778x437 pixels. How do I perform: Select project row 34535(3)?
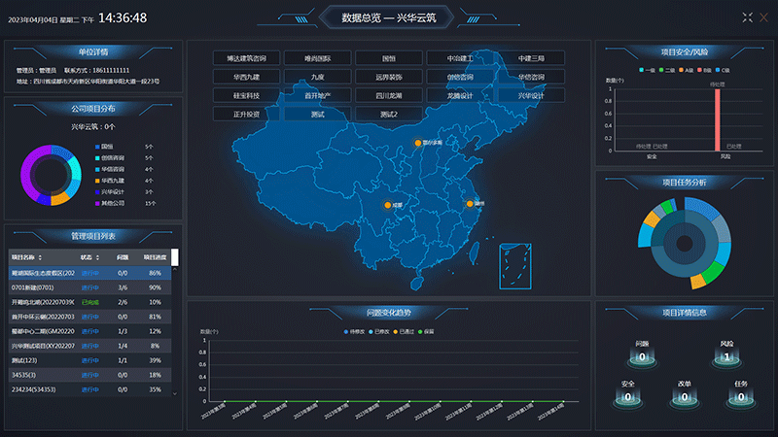(89, 375)
